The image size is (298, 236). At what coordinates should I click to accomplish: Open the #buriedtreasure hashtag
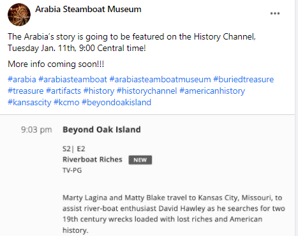pyautogui.click(x=244, y=80)
